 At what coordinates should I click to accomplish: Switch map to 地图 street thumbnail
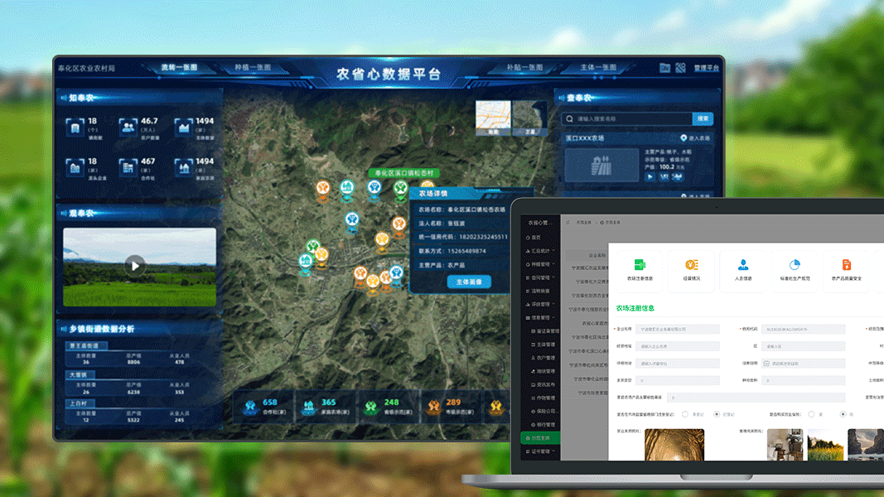493,118
